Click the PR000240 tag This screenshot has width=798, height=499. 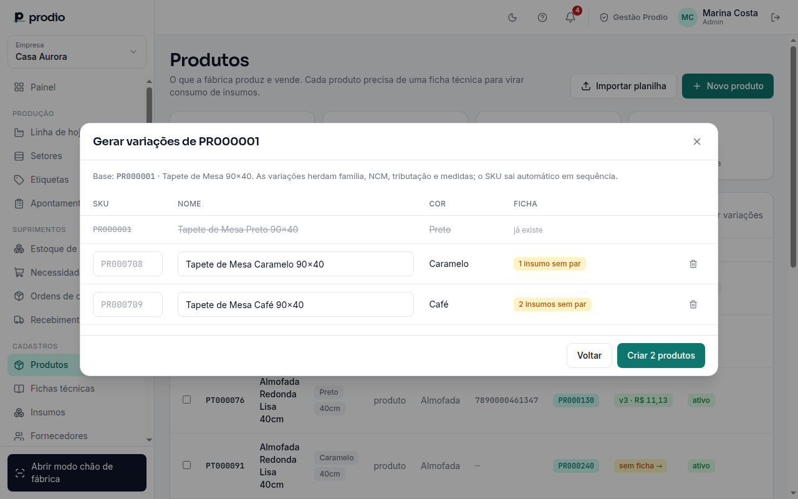(576, 466)
